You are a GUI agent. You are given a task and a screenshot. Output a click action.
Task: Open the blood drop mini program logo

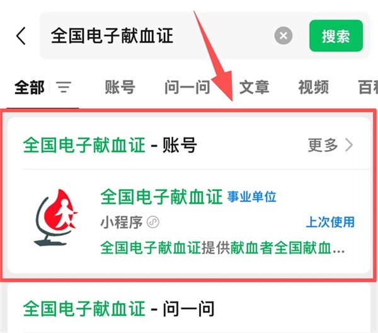[x=56, y=218]
